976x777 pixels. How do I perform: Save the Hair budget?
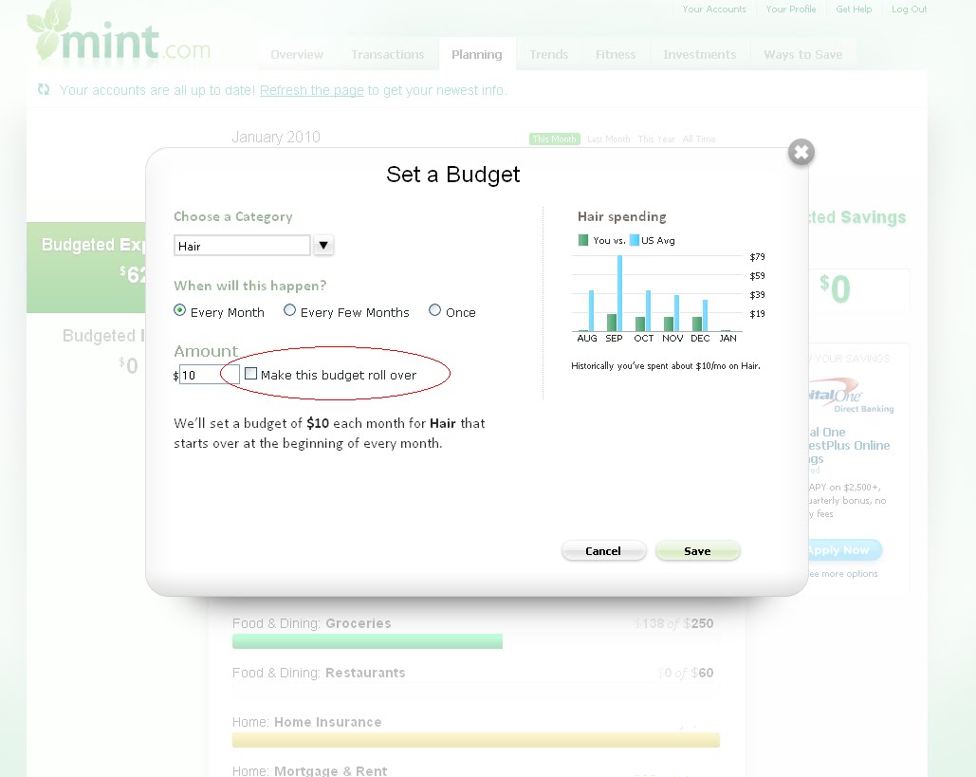point(697,551)
